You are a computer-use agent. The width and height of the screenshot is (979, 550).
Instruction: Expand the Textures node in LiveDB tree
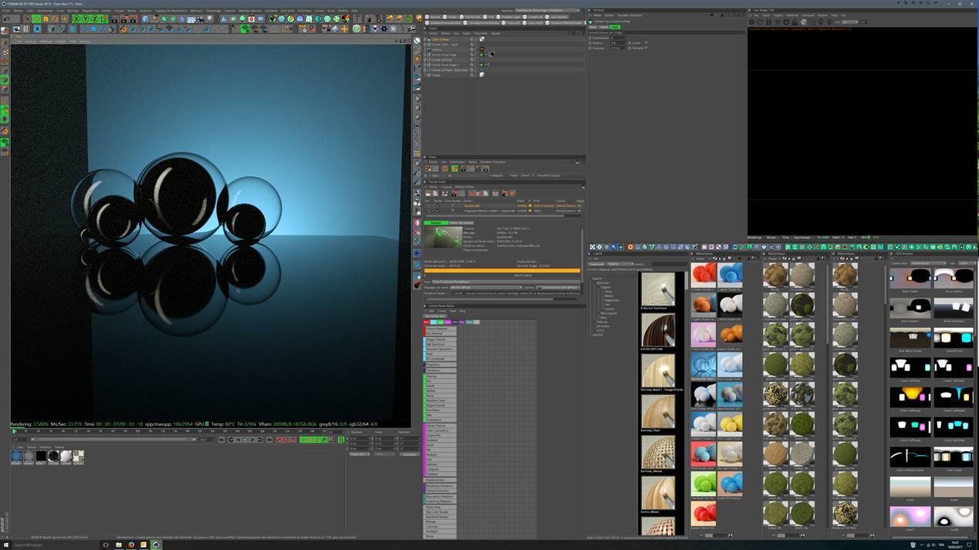click(595, 322)
